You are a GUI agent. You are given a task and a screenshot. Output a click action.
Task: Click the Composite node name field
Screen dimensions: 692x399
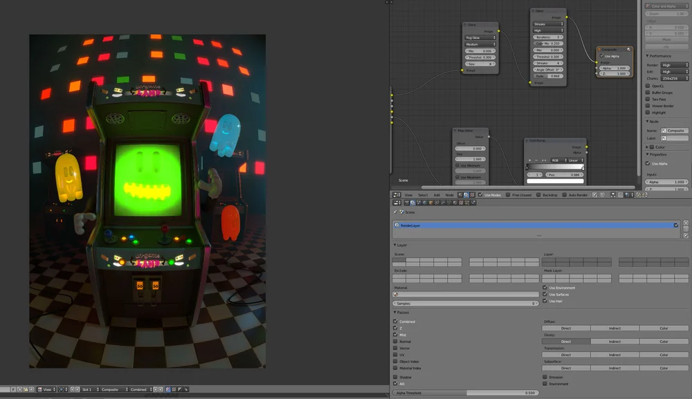click(675, 131)
